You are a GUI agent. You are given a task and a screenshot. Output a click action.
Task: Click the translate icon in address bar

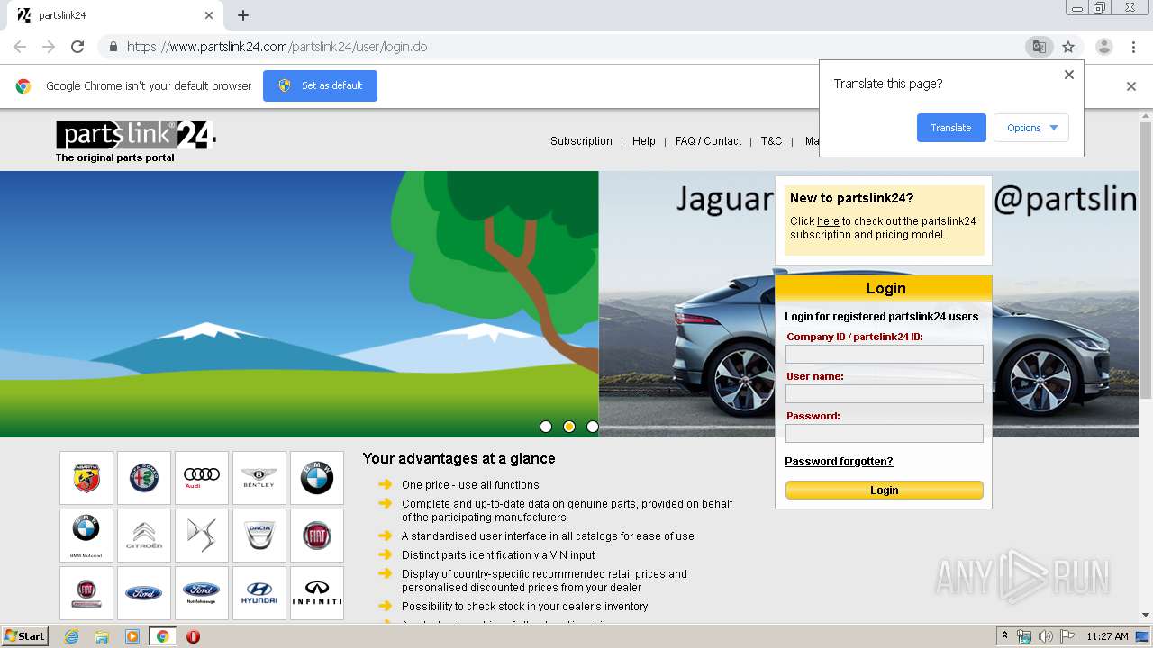[x=1039, y=47]
